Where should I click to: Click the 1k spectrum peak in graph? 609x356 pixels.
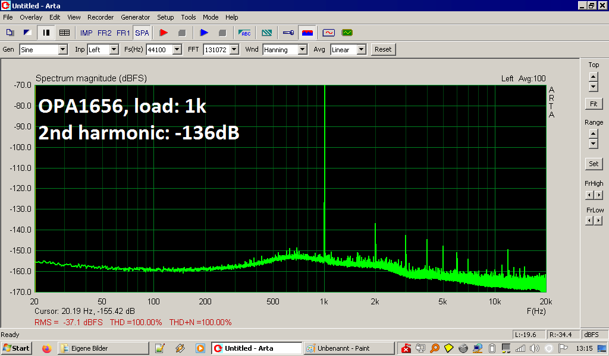pos(325,173)
